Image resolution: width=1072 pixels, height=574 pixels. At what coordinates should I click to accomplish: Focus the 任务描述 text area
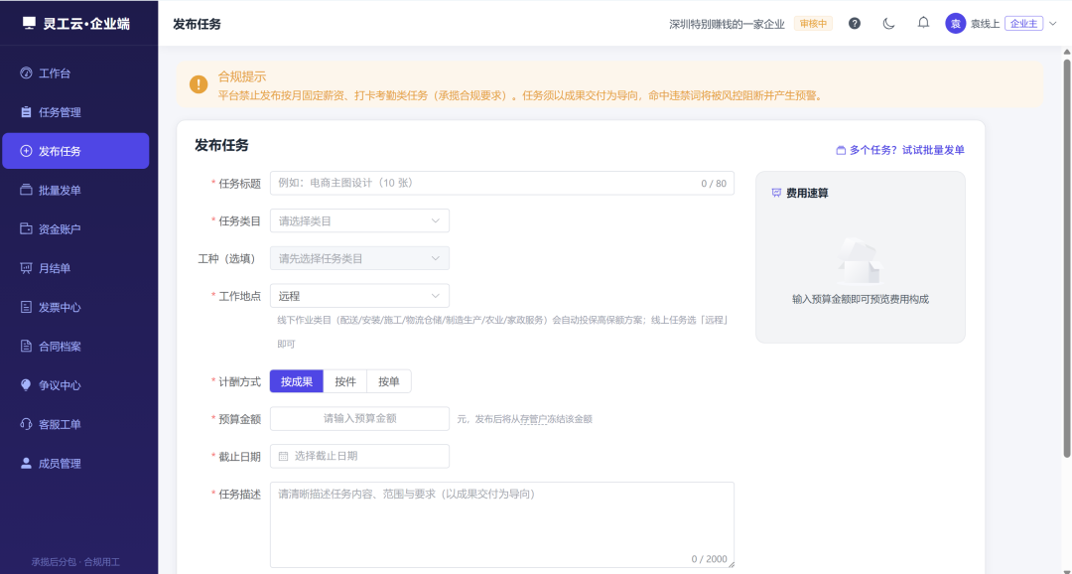point(502,525)
